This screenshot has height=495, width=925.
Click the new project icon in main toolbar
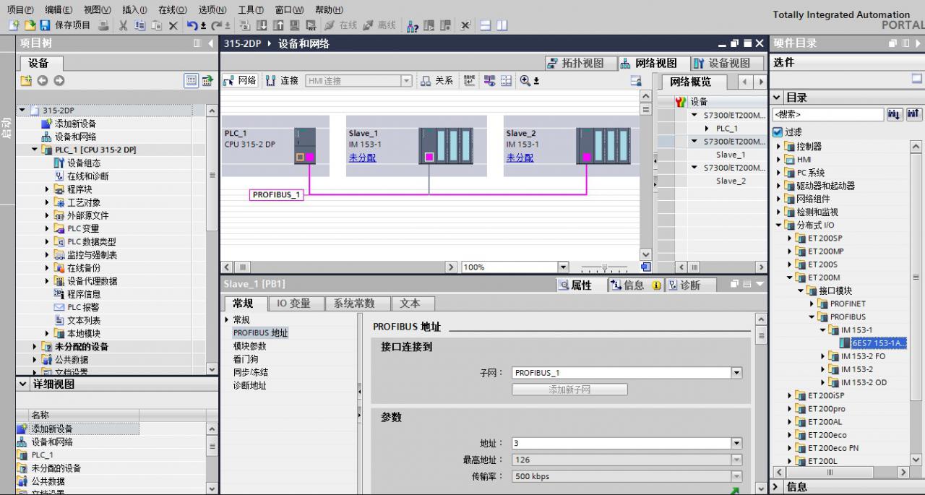point(14,25)
